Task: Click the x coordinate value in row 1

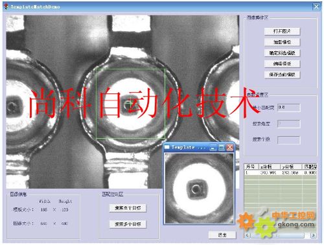Action: 268,172
